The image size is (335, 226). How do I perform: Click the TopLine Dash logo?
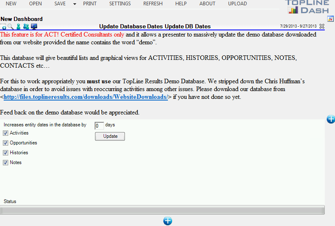(308, 7)
